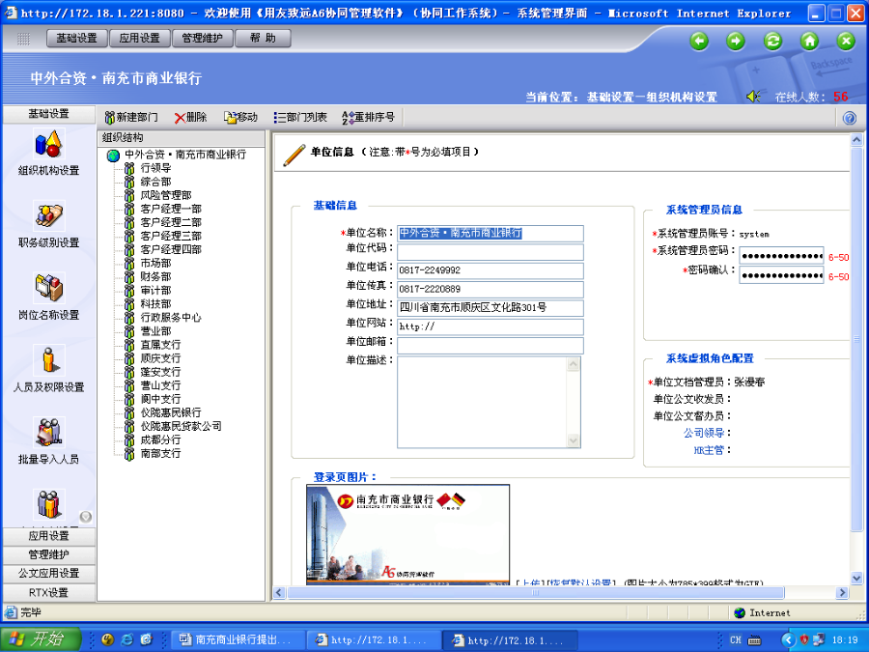Select 成都分行 in tree

pyautogui.click(x=160, y=439)
